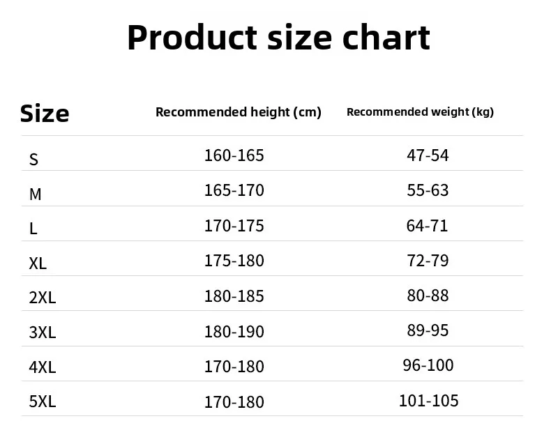Screen dimensions: 558x428
Task: Select the 96-100 weight value
Action: tap(428, 365)
